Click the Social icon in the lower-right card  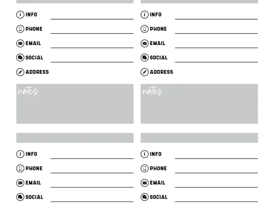coord(144,197)
